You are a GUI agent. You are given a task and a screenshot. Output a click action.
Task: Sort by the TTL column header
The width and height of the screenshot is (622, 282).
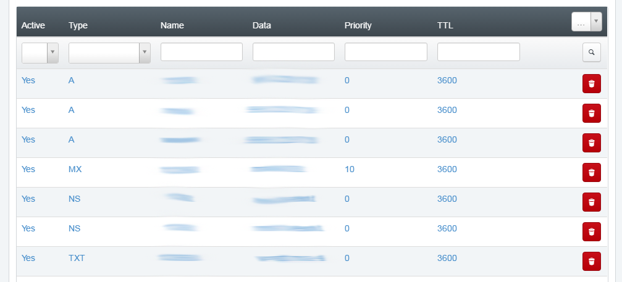click(x=445, y=25)
